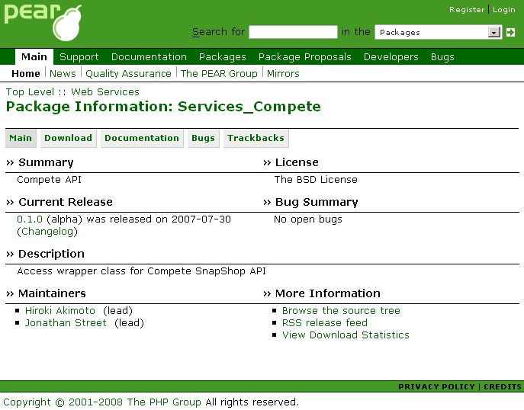Follow the Web Services breadcrumb link
Viewport: 524px width, 410px height.
pyautogui.click(x=105, y=91)
